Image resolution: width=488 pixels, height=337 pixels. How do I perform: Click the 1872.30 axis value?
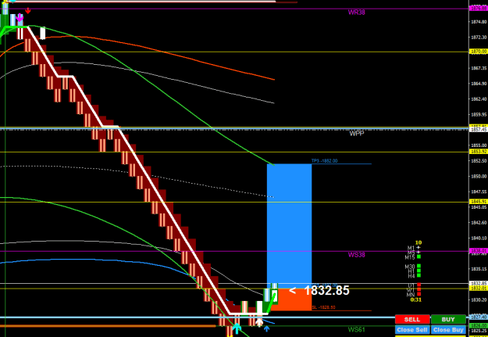pyautogui.click(x=479, y=37)
